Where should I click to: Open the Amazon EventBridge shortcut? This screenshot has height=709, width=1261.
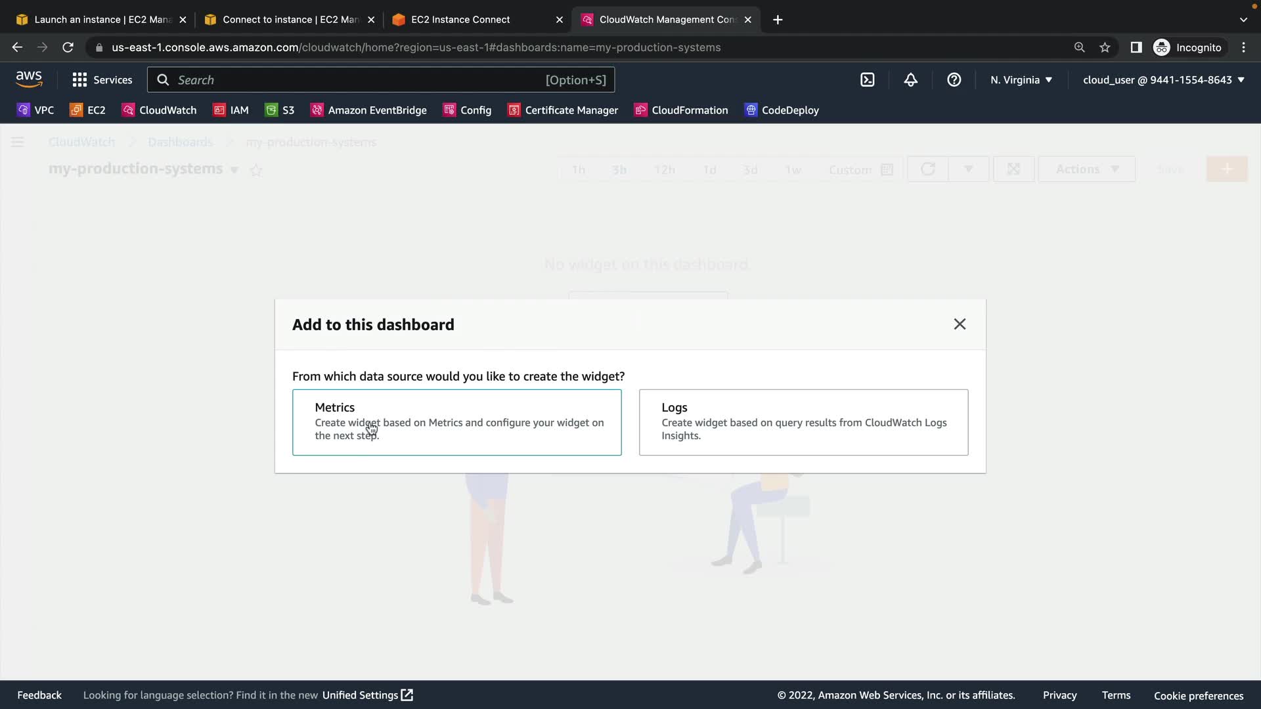click(x=368, y=110)
